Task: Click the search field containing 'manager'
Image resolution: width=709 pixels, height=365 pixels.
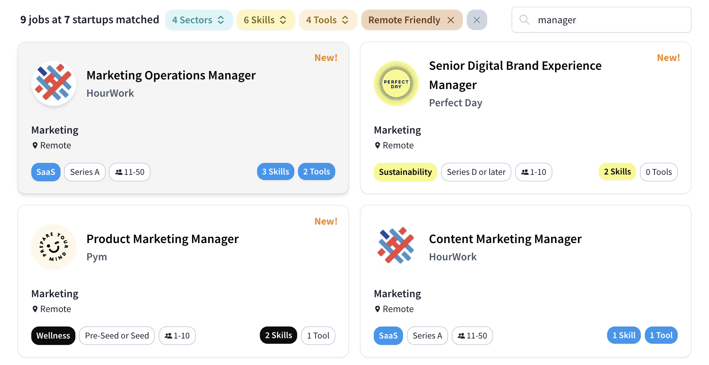Action: tap(601, 20)
